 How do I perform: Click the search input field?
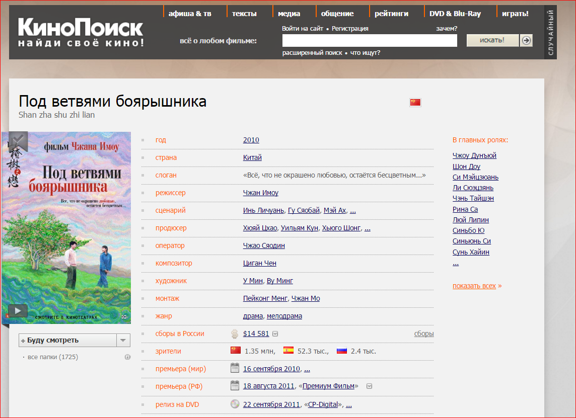[x=369, y=41]
